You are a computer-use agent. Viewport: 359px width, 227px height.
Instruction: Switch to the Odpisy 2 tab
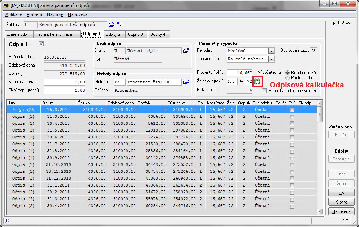pos(113,34)
